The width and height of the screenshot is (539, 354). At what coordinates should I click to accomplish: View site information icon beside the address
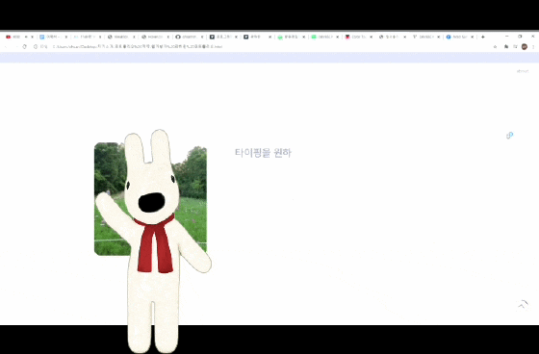pos(36,47)
